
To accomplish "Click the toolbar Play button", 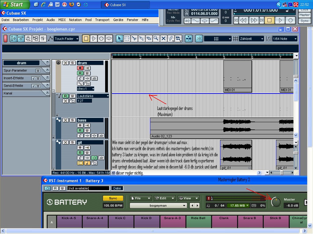I will point(94,39).
